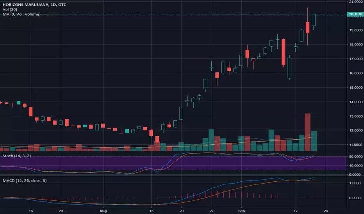Click the MACD 1.0000 axis label
This screenshot has width=364, height=214.
[355, 183]
